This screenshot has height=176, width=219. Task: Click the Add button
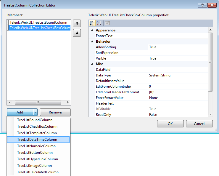pyautogui.click(x=20, y=112)
